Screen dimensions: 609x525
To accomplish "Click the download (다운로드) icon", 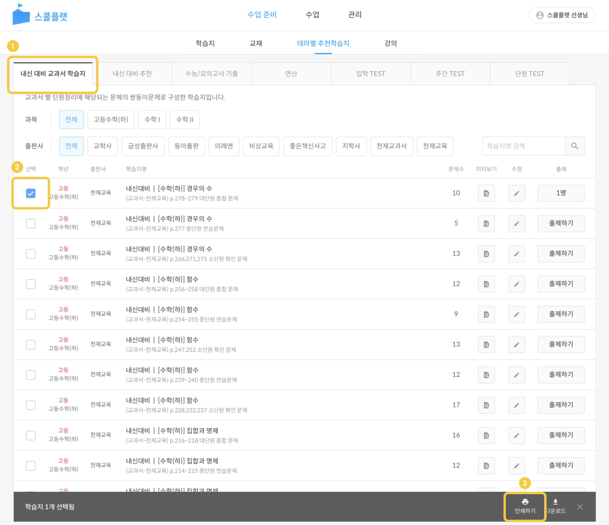I will 555,502.
